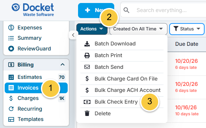Click the Bulk Check Entry cash icon
The height and width of the screenshot is (128, 206).
click(x=87, y=102)
